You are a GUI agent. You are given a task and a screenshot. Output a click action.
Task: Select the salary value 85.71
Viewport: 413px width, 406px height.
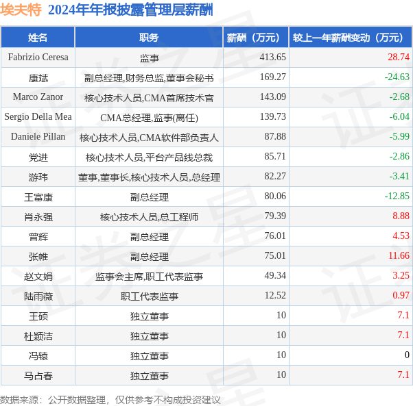pos(275,156)
